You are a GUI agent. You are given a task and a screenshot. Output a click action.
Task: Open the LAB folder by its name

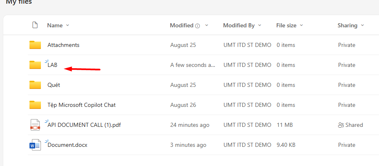52,65
